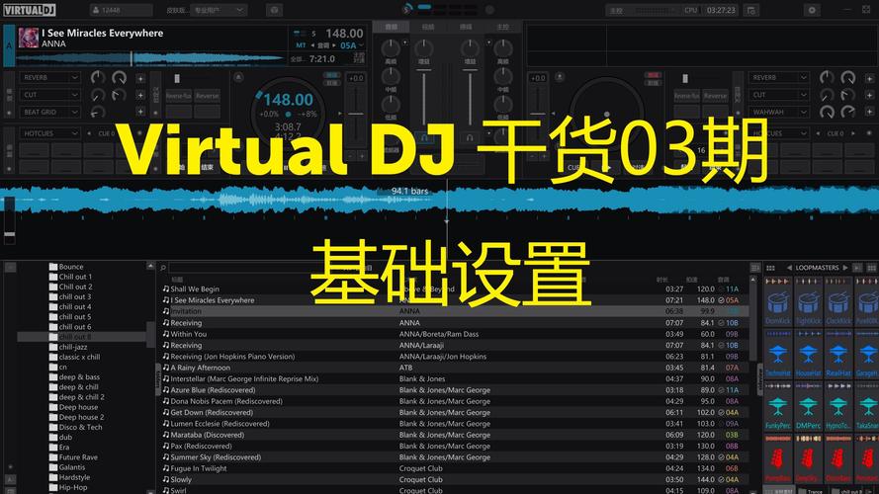The height and width of the screenshot is (494, 879).
Task: Click the plus button next to left CUT effect
Action: click(x=140, y=95)
